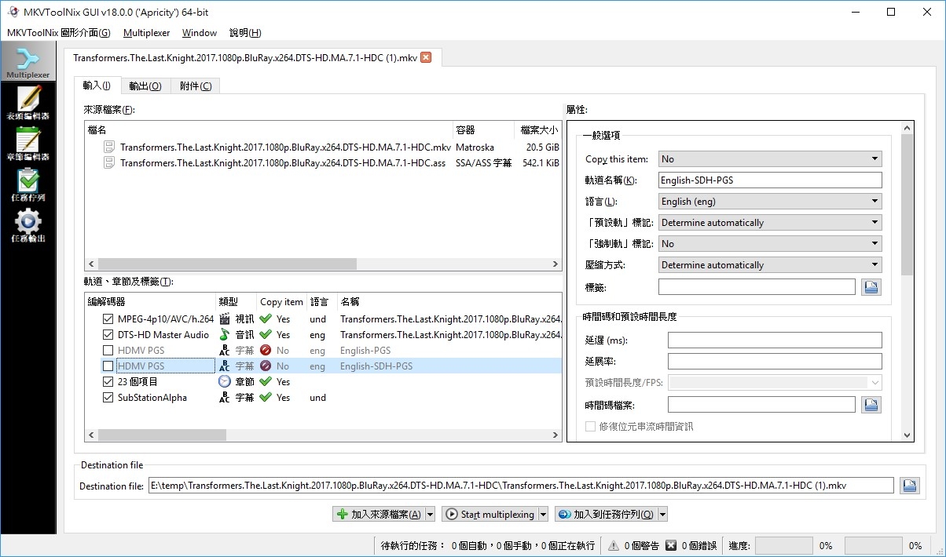Uncheck the MPEG-4p10/AVC/h.264 track

[108, 319]
